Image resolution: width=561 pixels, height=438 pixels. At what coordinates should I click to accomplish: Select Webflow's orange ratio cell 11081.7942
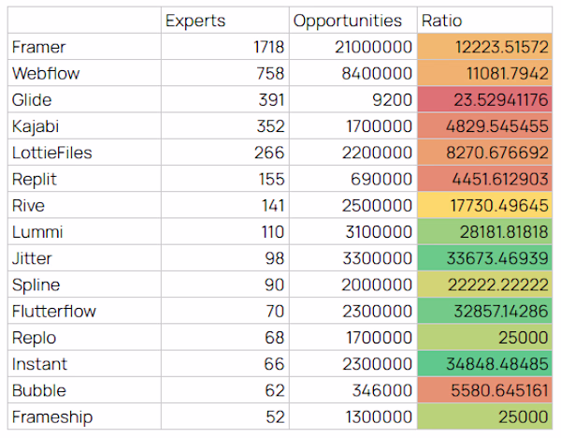click(486, 73)
